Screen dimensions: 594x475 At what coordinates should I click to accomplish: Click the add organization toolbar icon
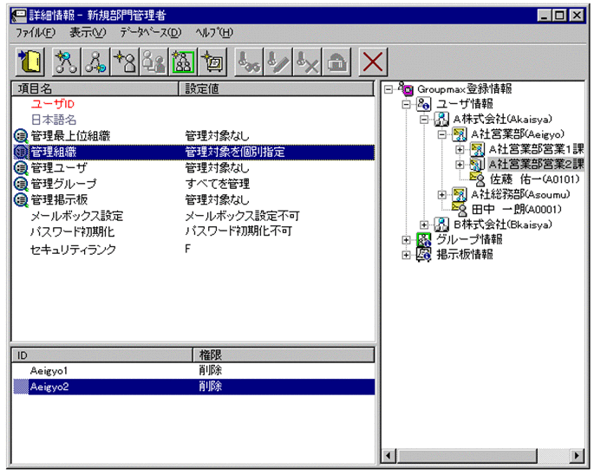click(95, 62)
